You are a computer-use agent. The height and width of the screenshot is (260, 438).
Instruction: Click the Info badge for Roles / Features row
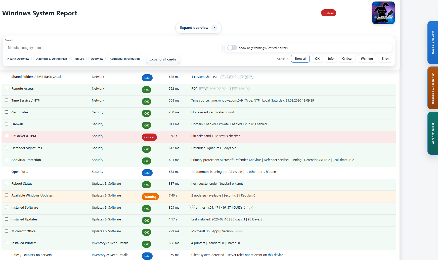[147, 256]
